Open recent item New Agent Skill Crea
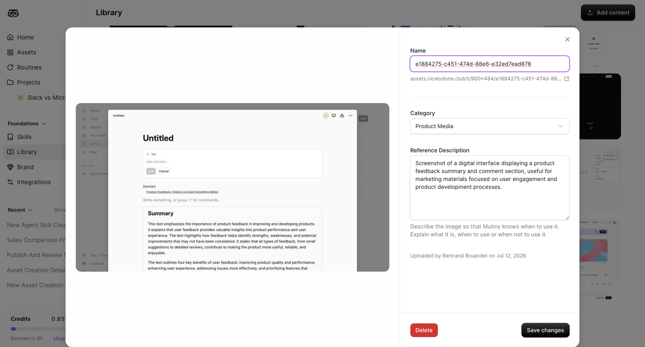 click(x=36, y=225)
